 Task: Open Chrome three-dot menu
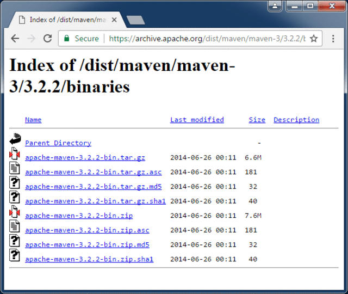click(x=333, y=39)
